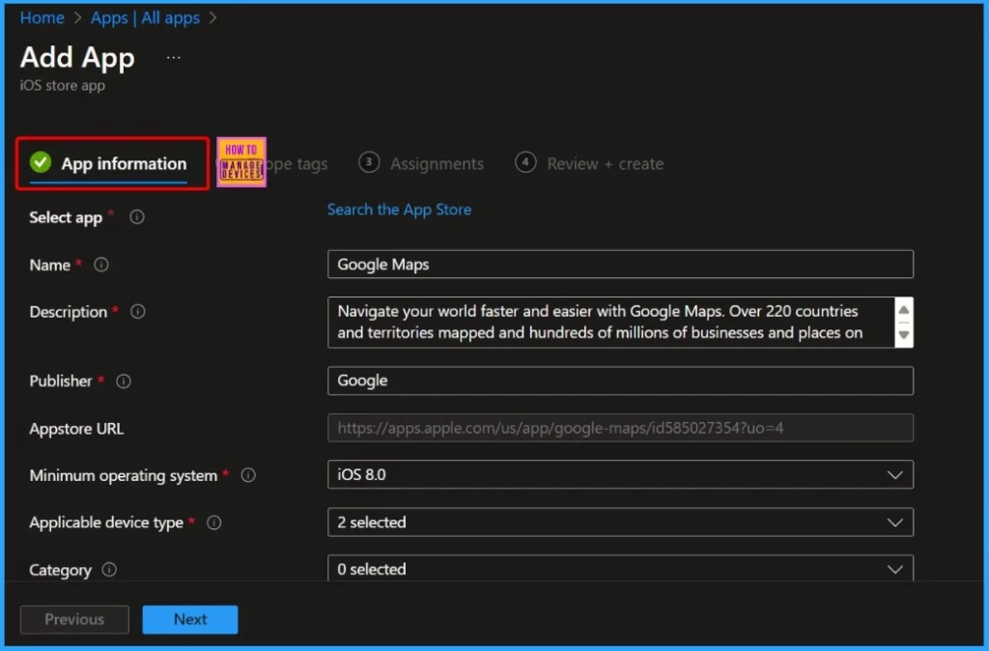
Task: Click the Next button
Action: click(190, 619)
